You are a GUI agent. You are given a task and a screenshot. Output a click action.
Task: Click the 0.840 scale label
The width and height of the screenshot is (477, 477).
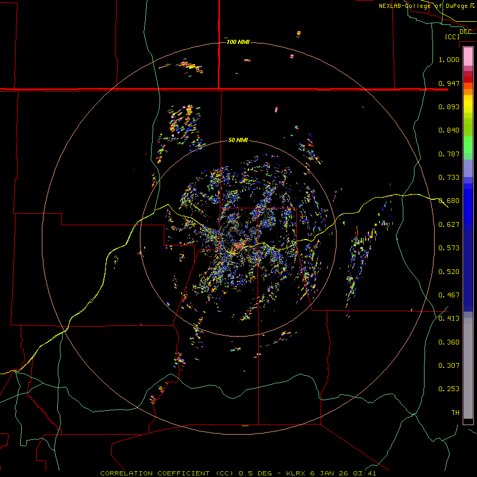click(449, 130)
